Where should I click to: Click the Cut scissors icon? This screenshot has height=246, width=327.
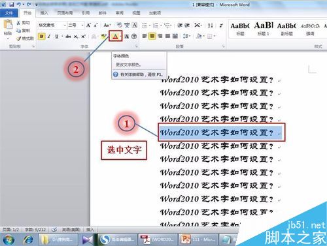(x=18, y=23)
